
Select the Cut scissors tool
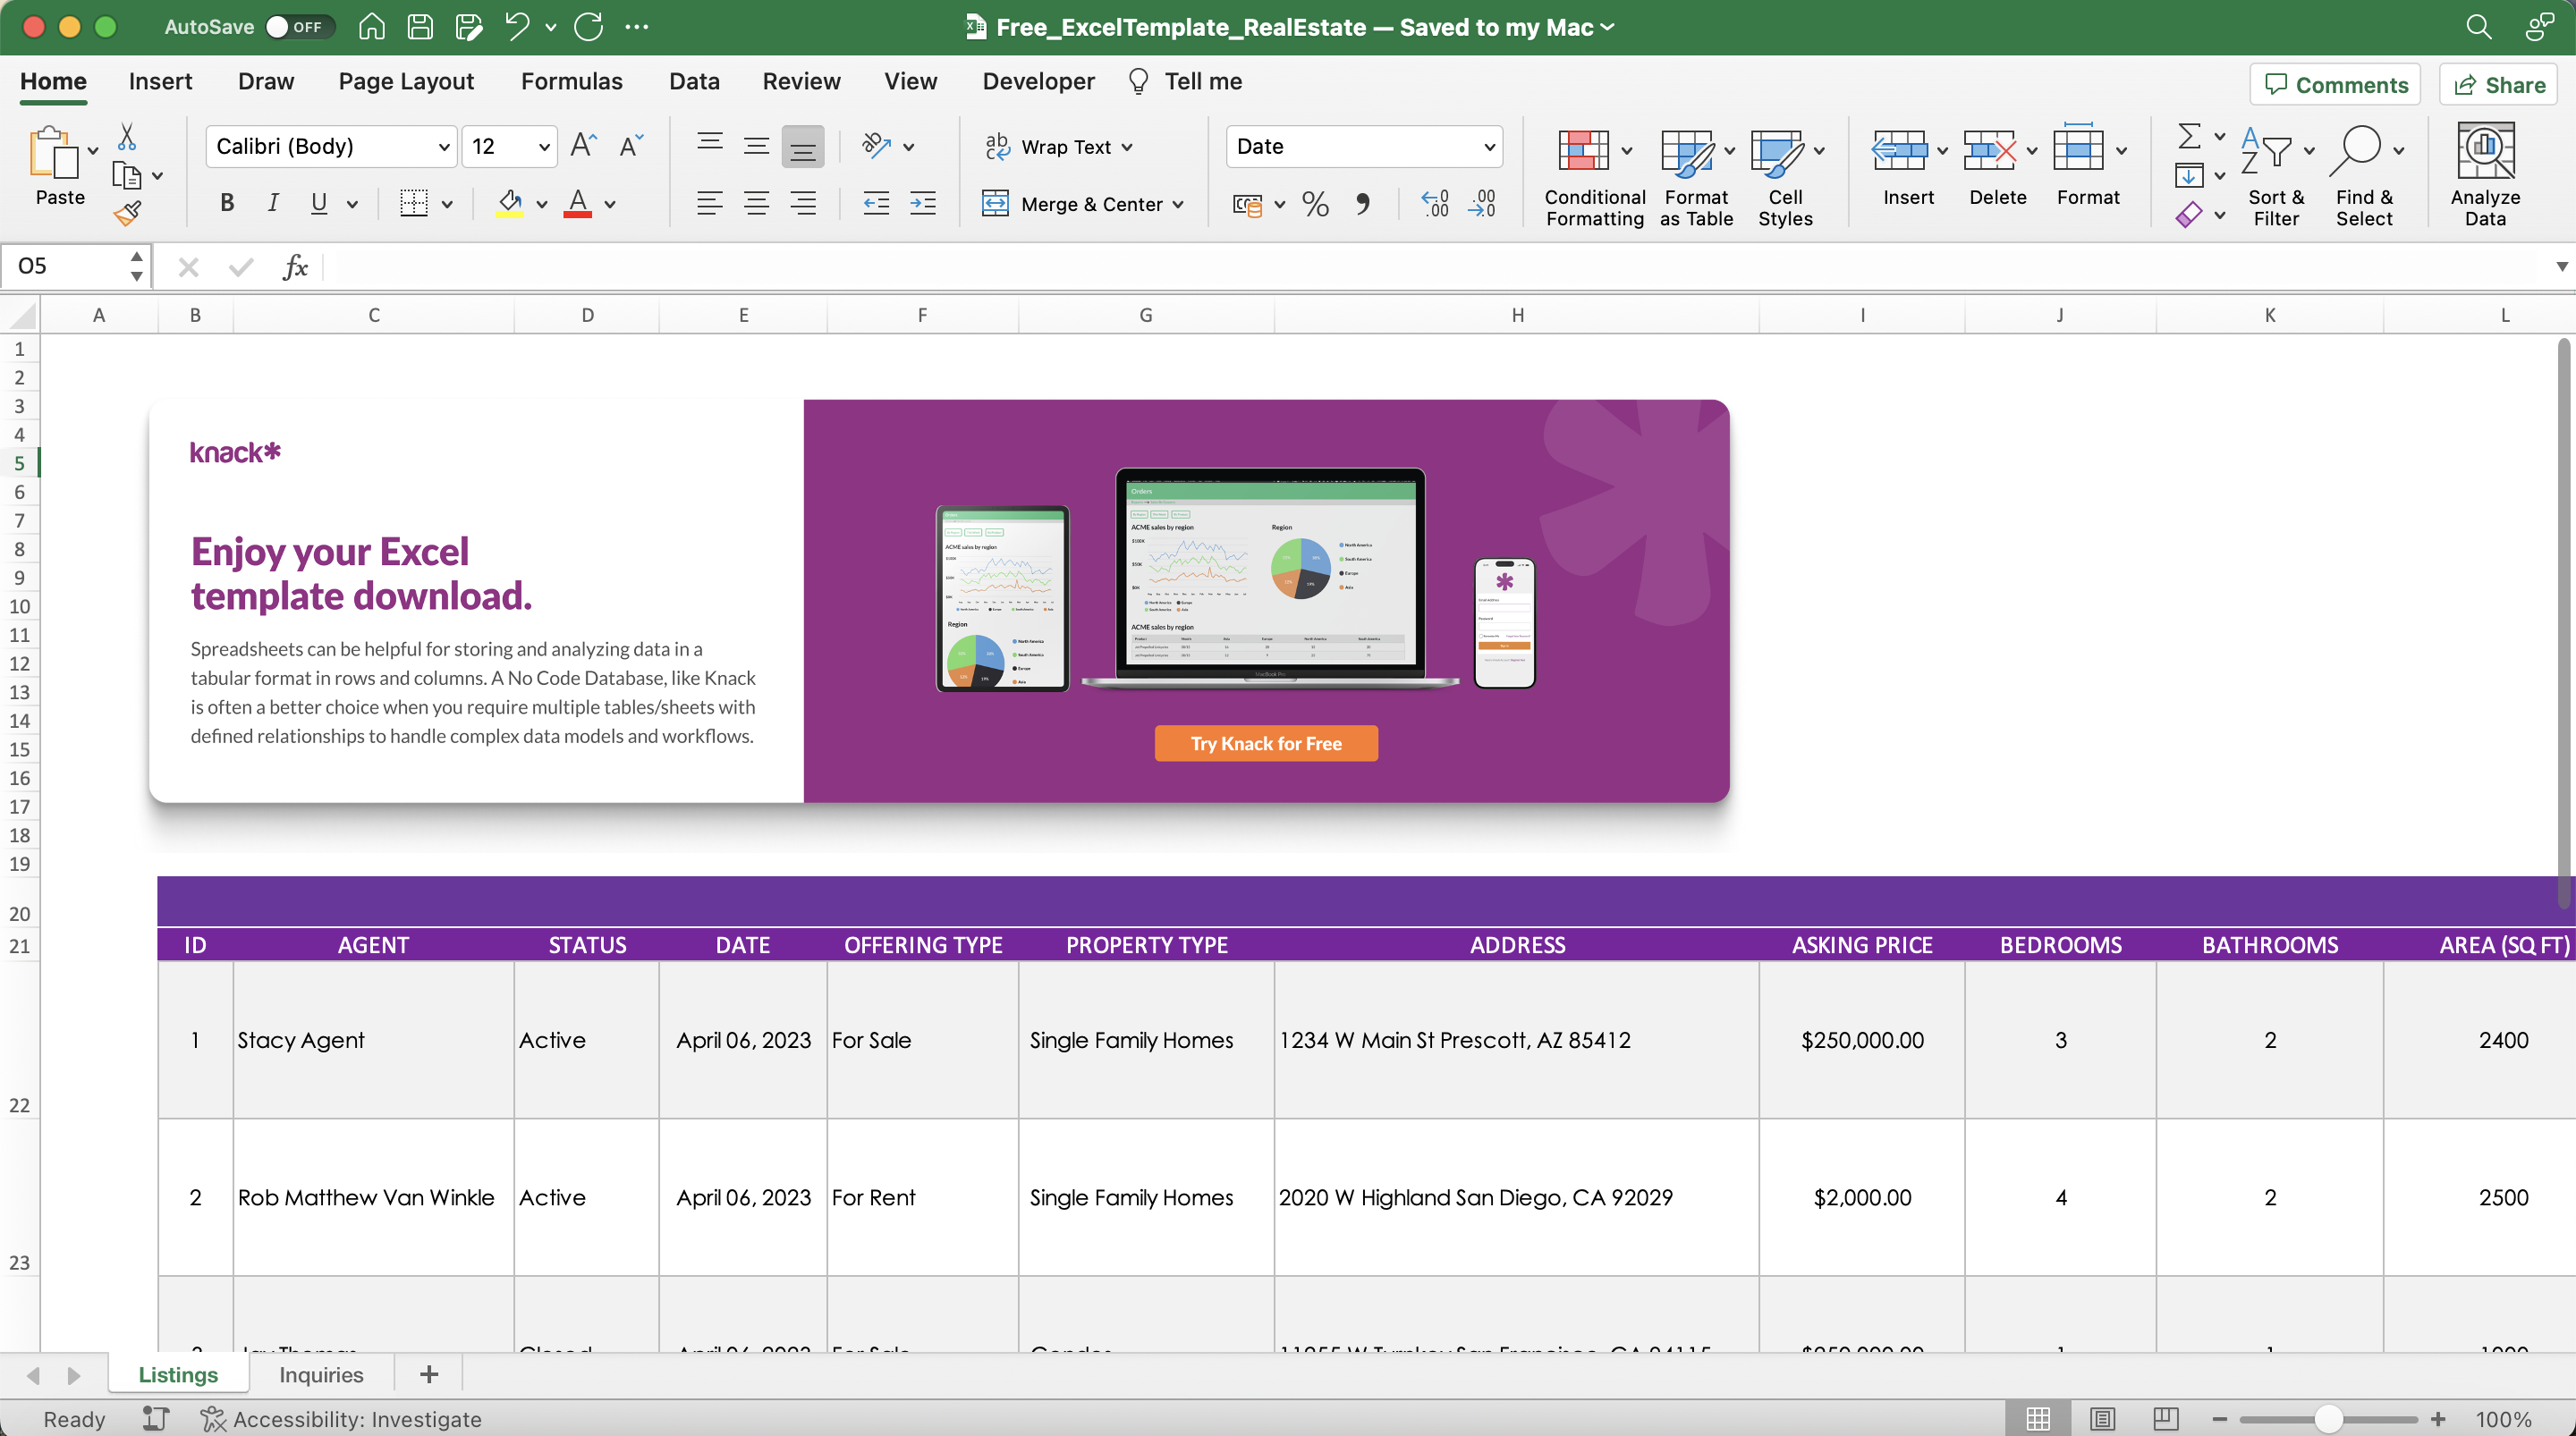128,134
